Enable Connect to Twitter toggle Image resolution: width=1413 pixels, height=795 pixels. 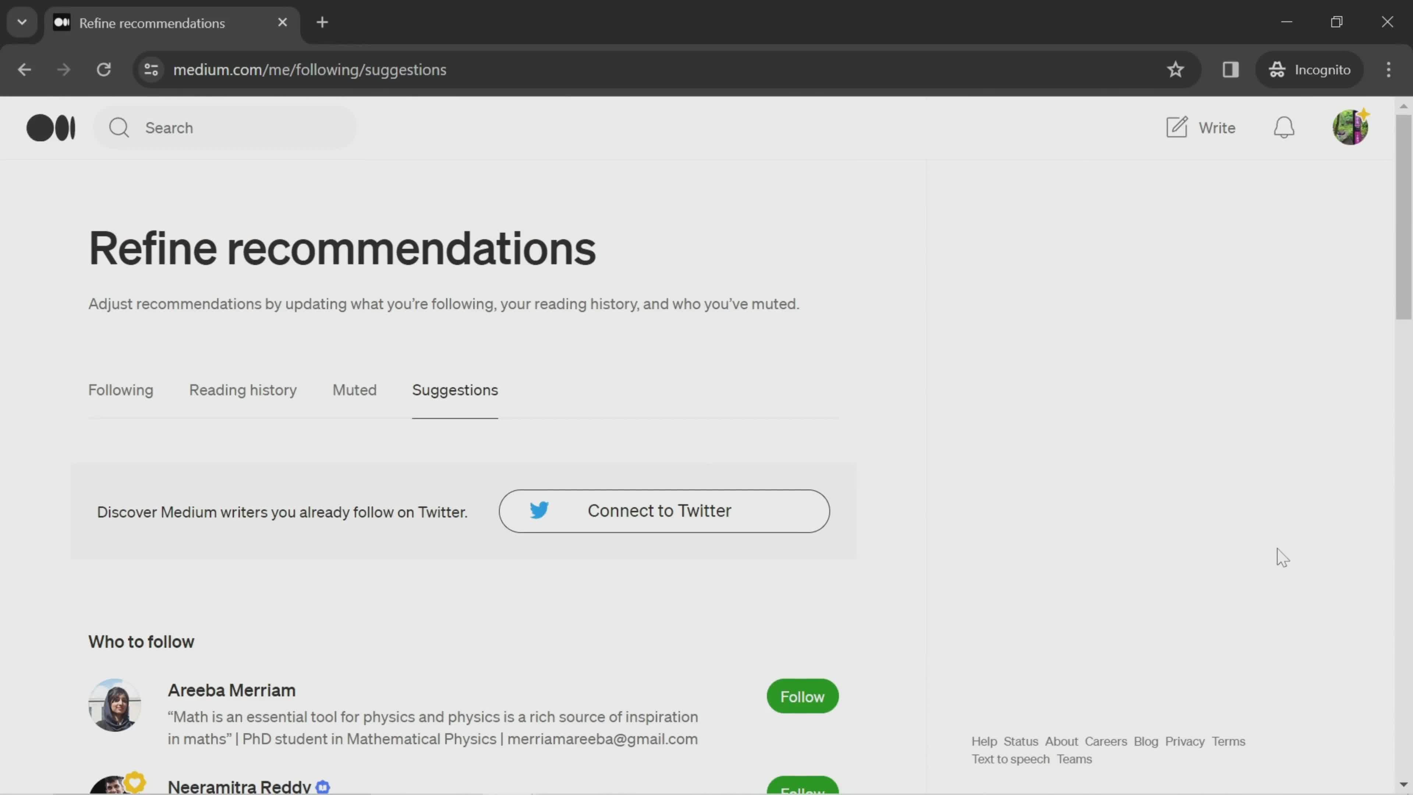click(664, 510)
